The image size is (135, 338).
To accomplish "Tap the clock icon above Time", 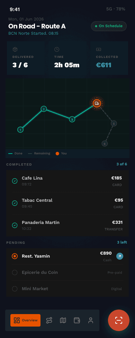I will [x=57, y=50].
